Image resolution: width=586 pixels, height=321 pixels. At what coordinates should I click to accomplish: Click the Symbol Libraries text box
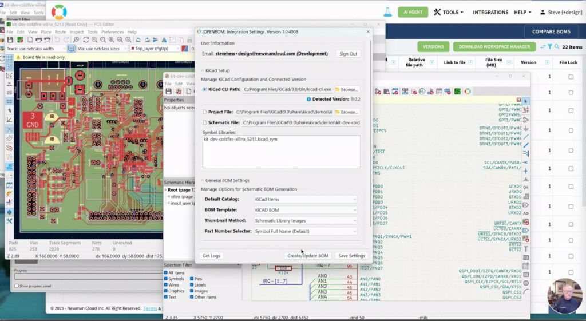coord(282,152)
